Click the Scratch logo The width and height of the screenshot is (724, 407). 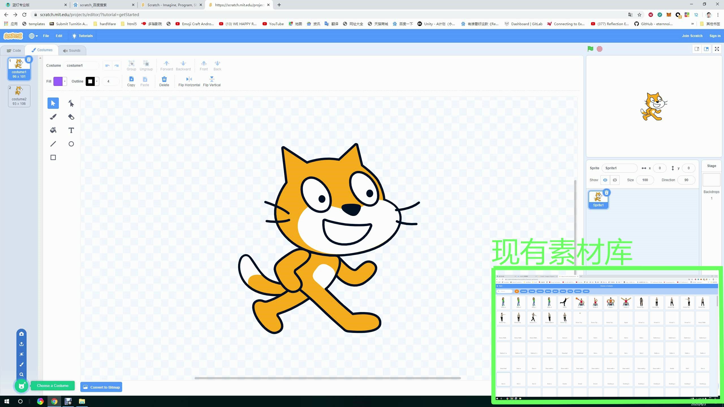(13, 36)
